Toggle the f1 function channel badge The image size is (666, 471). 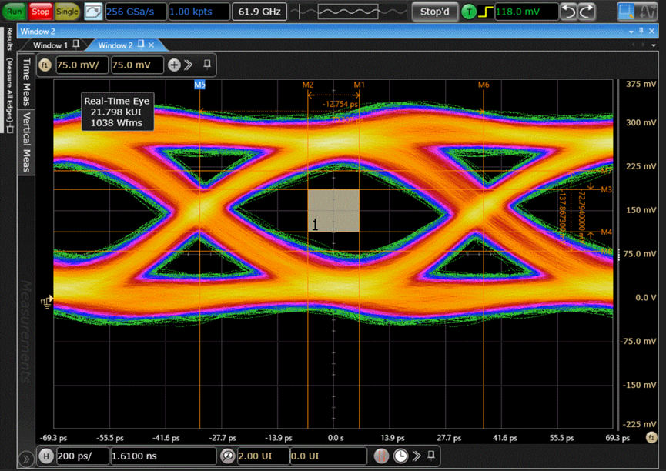45,65
